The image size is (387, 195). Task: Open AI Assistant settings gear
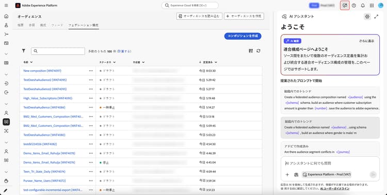click(367, 17)
